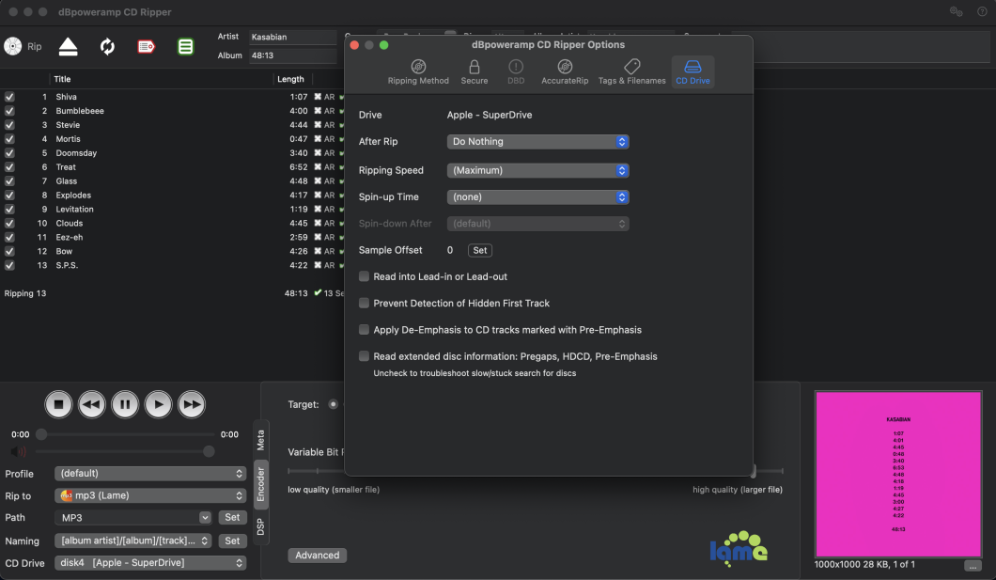The width and height of the screenshot is (996, 580).
Task: Open the Tags & Filenames tab
Action: point(631,72)
